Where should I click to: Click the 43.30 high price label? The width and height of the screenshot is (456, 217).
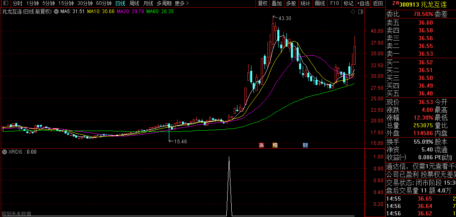point(285,18)
